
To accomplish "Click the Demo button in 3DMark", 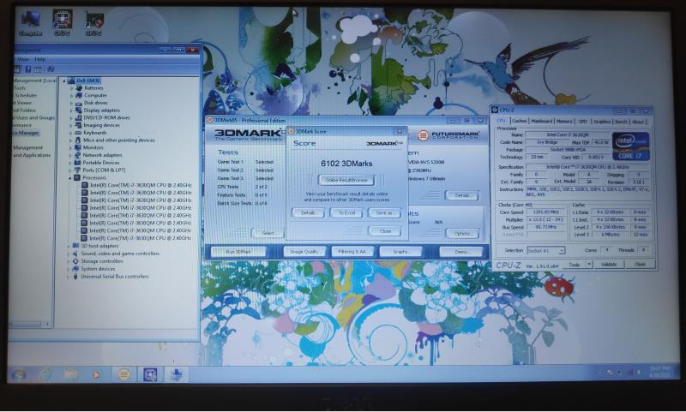I will (461, 252).
